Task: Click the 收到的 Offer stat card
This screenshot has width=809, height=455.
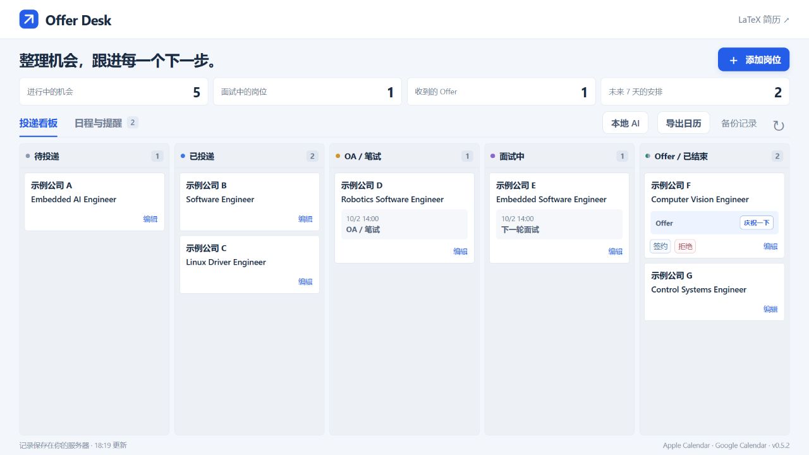Action: [x=501, y=92]
